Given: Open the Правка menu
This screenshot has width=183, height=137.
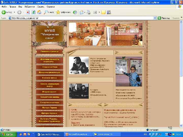Looking at the screenshot, I should click(12, 7).
